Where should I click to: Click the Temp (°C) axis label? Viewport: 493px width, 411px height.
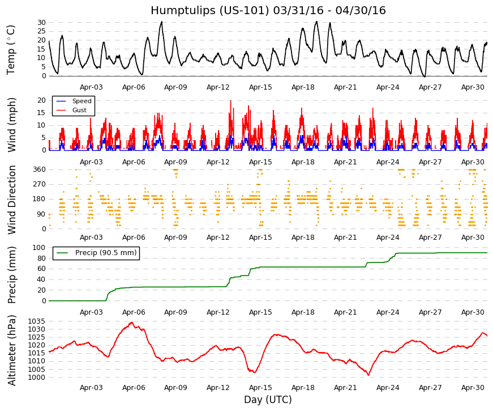[x=11, y=49]
